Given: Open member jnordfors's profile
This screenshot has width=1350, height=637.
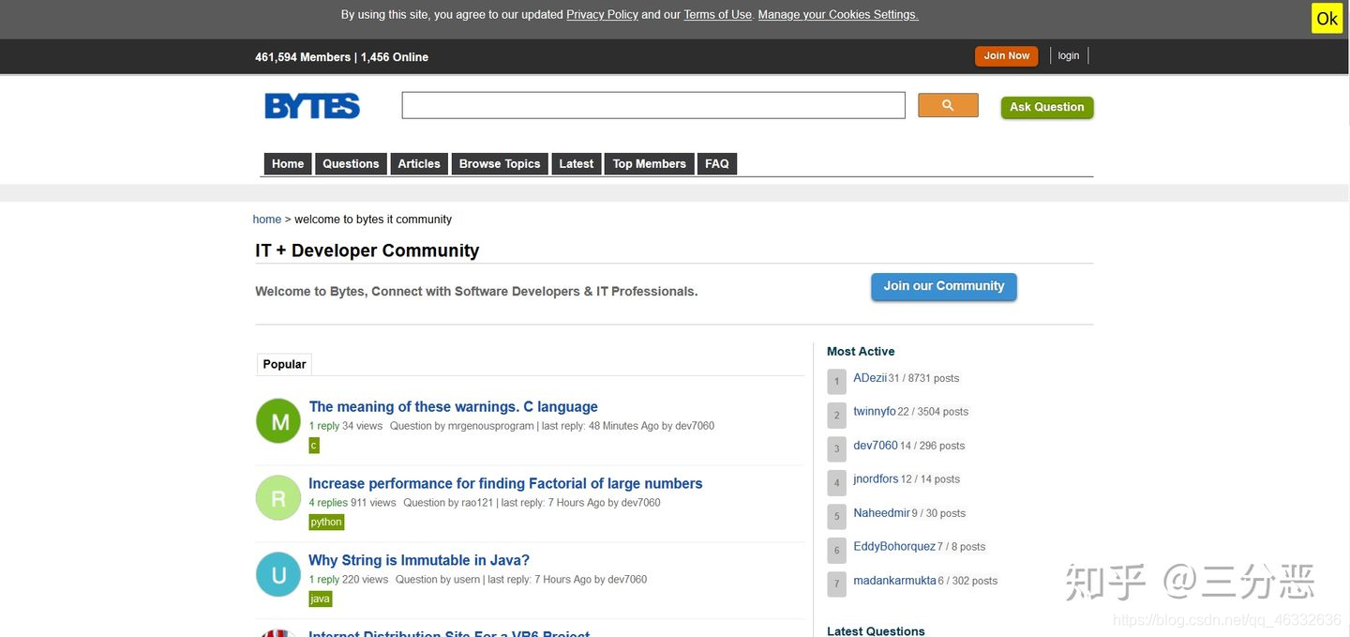Looking at the screenshot, I should tap(876, 479).
